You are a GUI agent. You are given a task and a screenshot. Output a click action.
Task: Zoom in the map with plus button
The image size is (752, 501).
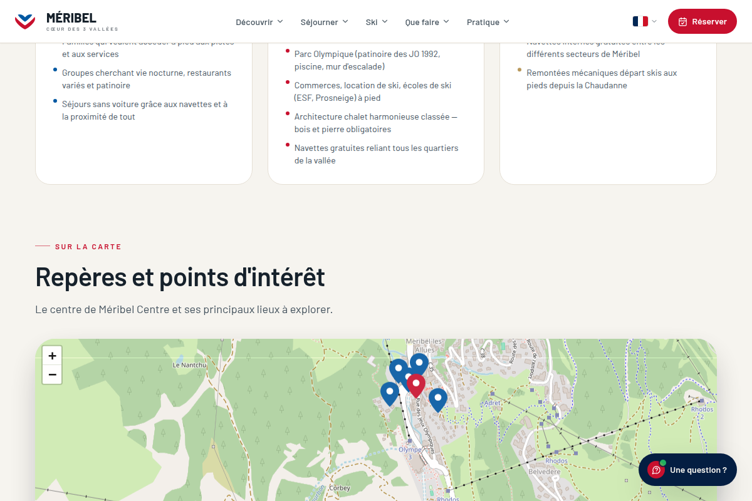coord(52,356)
